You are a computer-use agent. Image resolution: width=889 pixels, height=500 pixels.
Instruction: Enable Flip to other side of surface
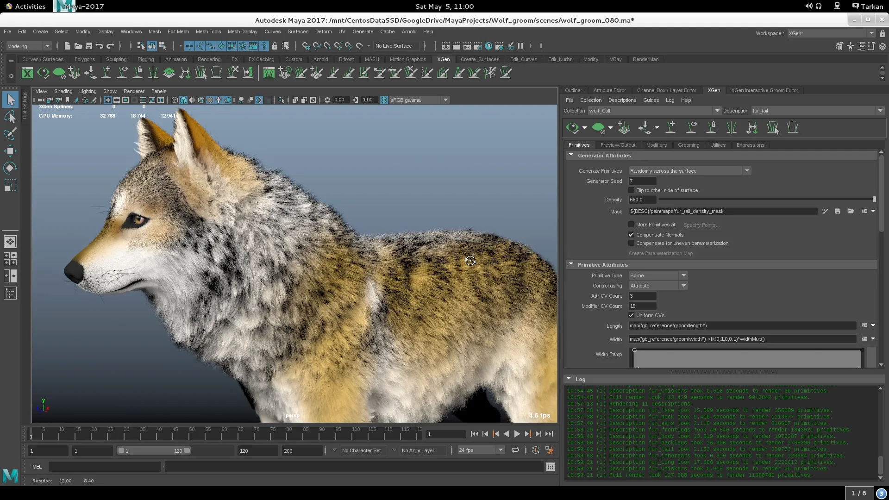(x=632, y=190)
